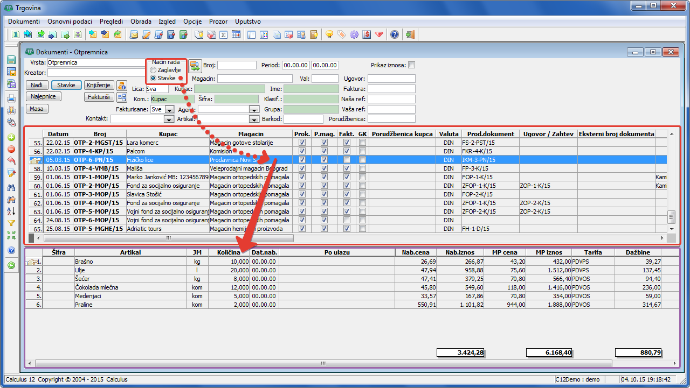Image resolution: width=690 pixels, height=388 pixels.
Task: Click the A-Z sort icon in sidebar
Action: [11, 211]
